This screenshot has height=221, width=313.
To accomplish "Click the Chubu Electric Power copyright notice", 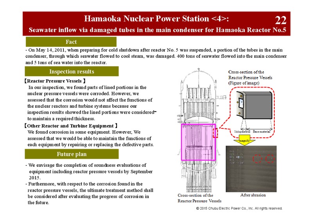I will (x=239, y=209).
